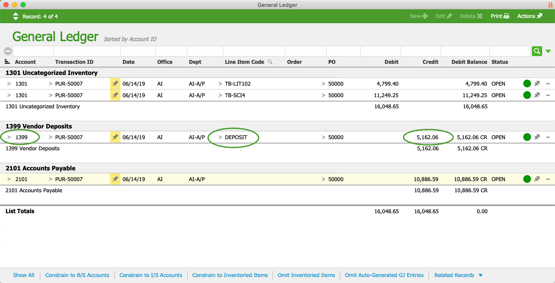
Task: Click the Line Item Code search field
Action: tap(254, 51)
